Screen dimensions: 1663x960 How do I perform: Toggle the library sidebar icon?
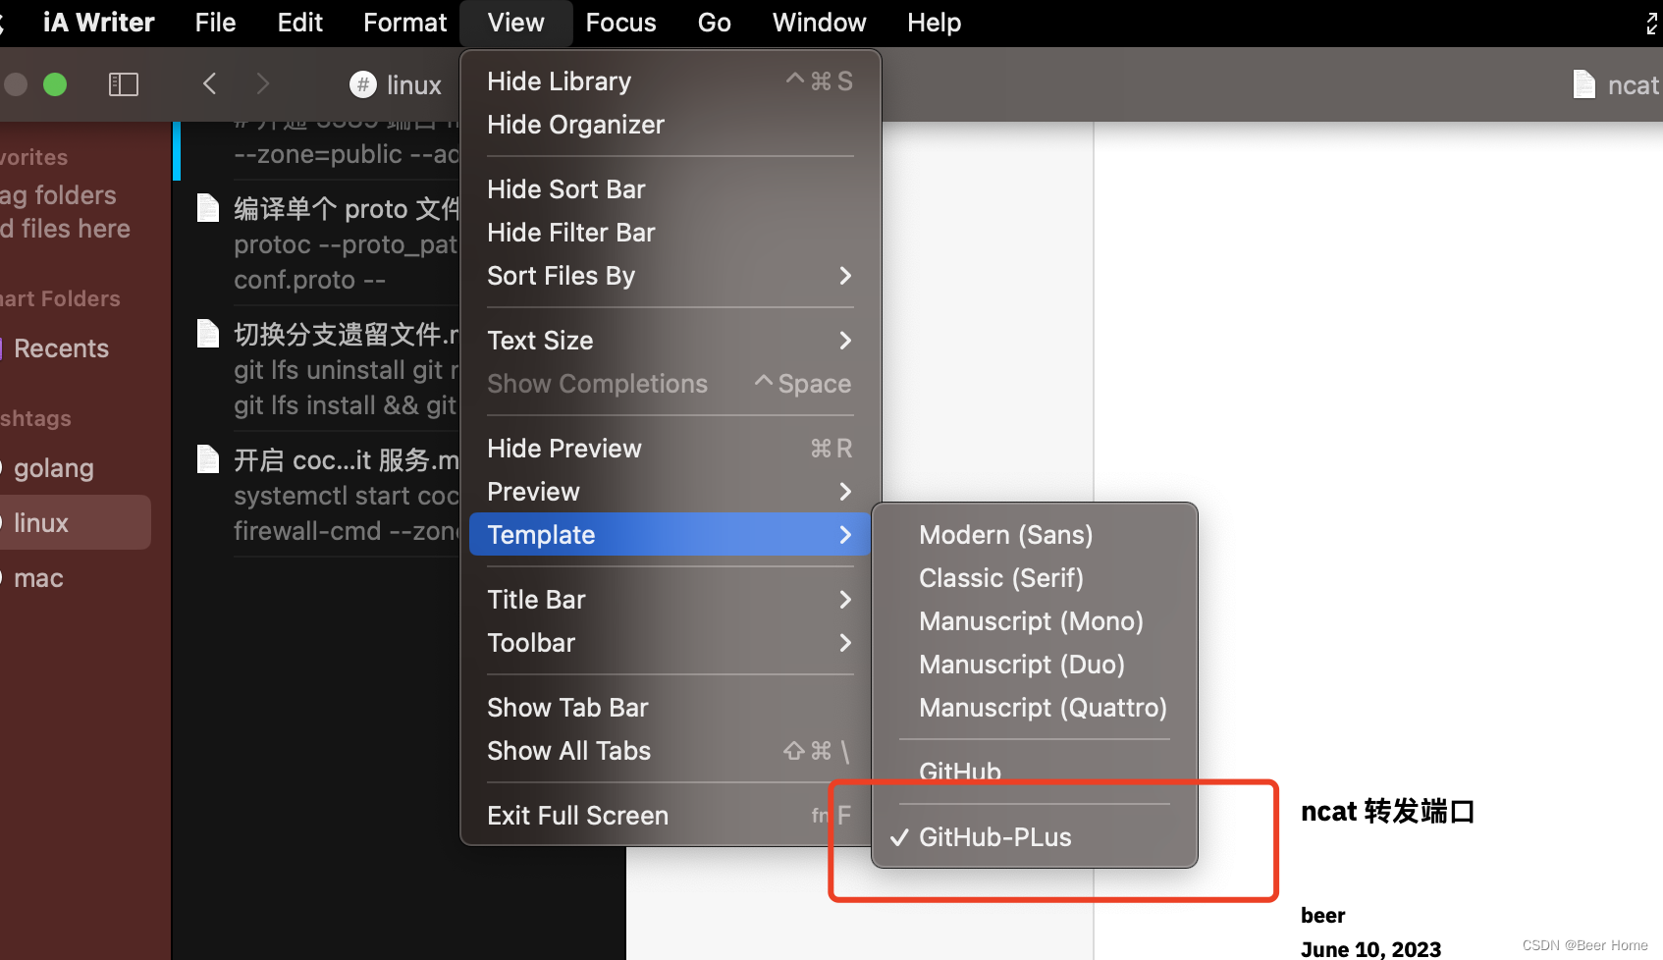click(124, 84)
